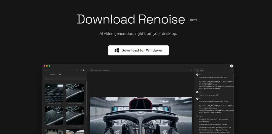The width and height of the screenshot is (272, 134).
Task: Click the round C profile avatar
Action: point(231,66)
